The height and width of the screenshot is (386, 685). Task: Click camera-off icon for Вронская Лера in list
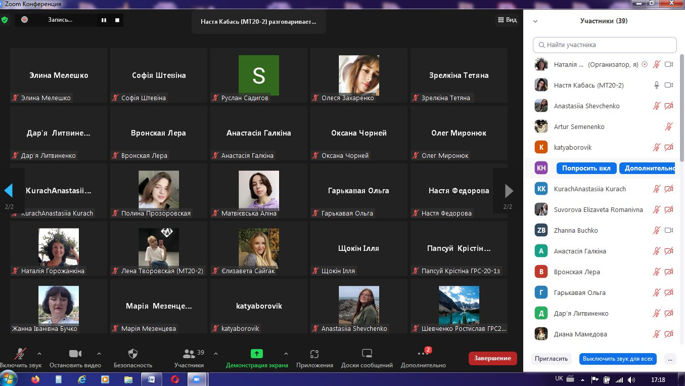tap(669, 272)
